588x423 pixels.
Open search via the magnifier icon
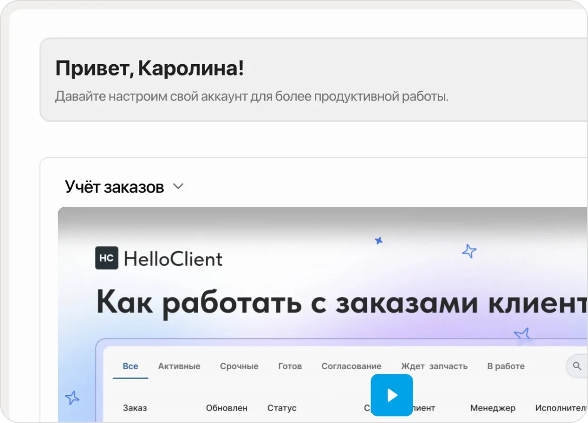click(x=576, y=365)
